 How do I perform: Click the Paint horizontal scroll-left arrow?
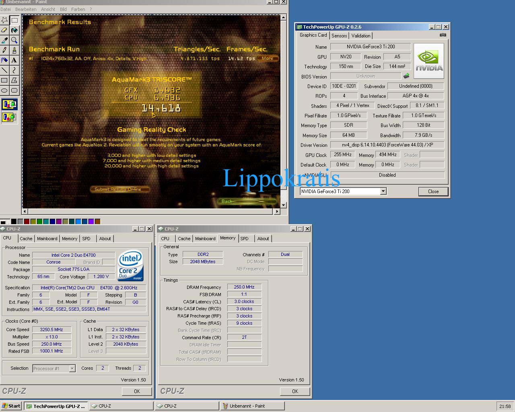pyautogui.click(x=25, y=211)
